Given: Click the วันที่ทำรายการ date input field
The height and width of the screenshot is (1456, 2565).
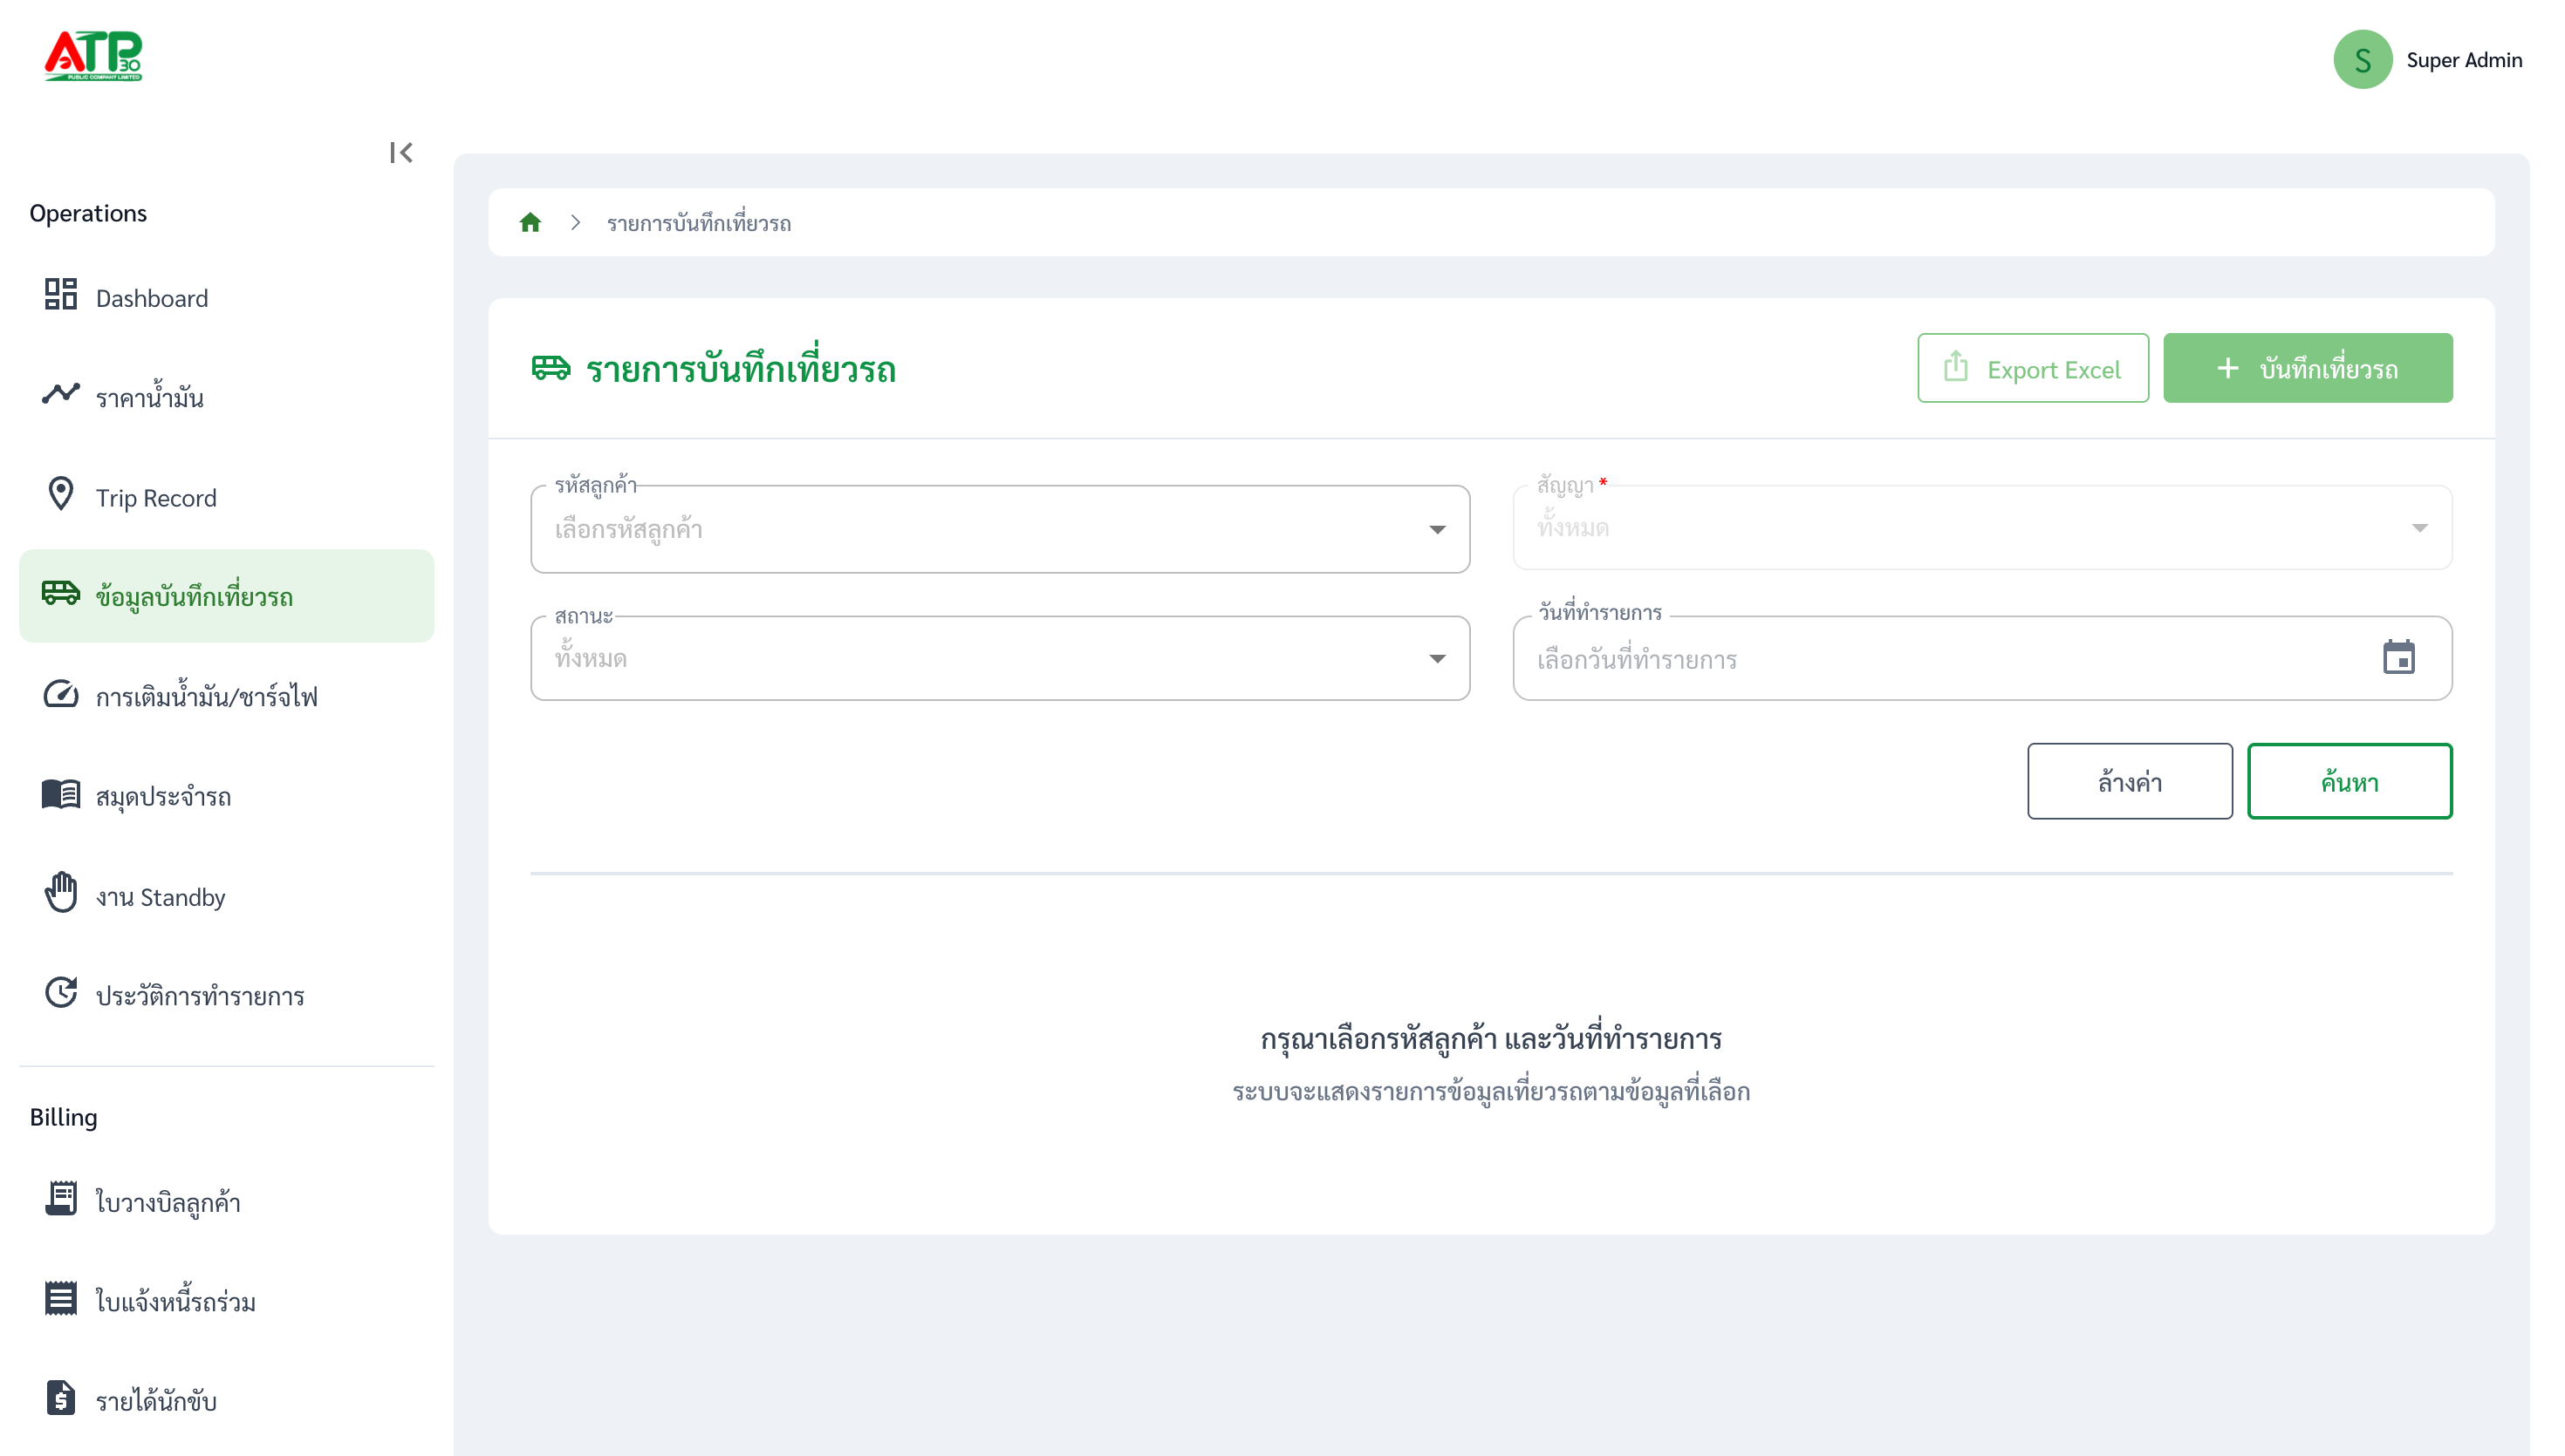Looking at the screenshot, I should (x=1982, y=658).
